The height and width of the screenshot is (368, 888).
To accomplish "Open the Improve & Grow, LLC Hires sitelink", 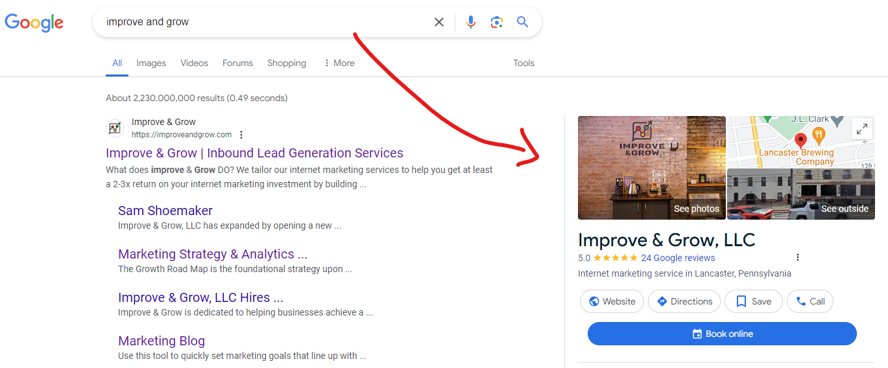I will coord(200,297).
